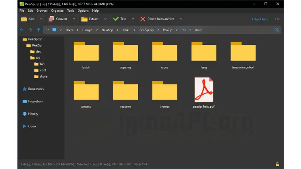Image resolution: width=301 pixels, height=169 pixels.
Task: Click Delete from archive button
Action: tap(157, 19)
